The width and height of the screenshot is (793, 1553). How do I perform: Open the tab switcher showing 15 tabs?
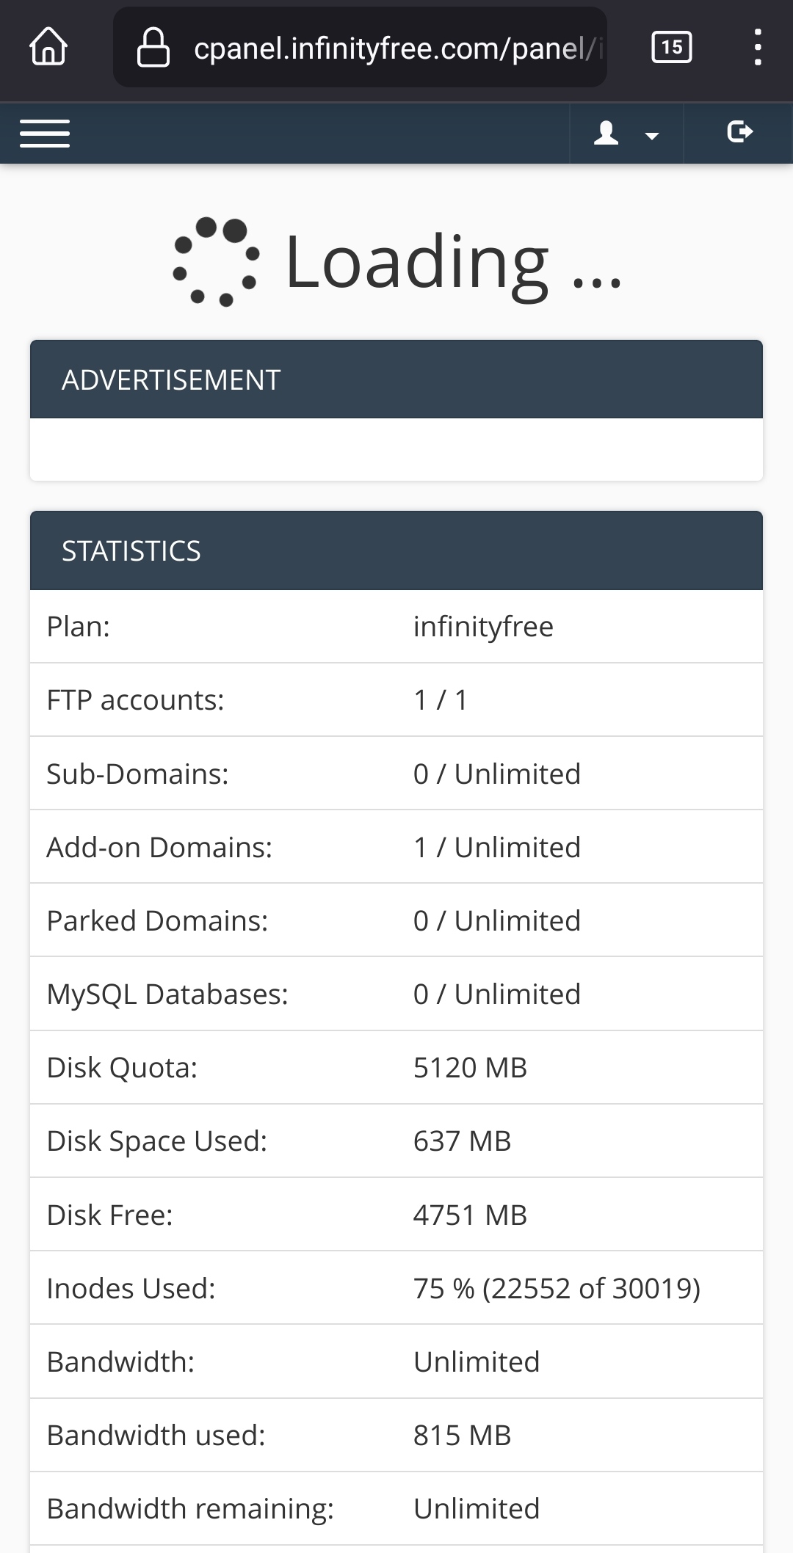(x=671, y=48)
